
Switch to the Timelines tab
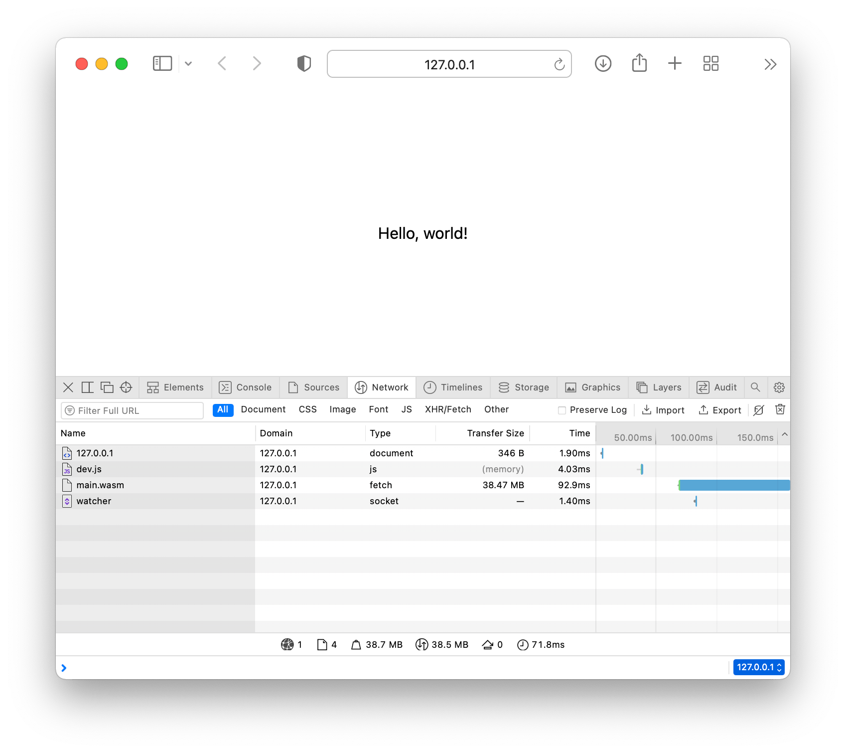click(453, 387)
